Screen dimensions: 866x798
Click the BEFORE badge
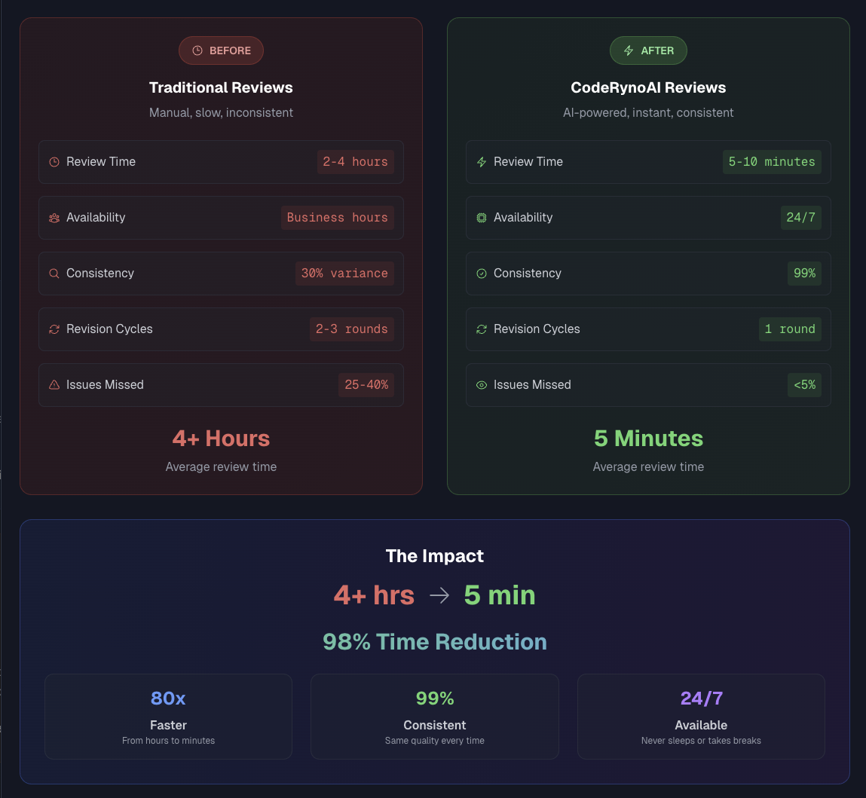(x=221, y=50)
